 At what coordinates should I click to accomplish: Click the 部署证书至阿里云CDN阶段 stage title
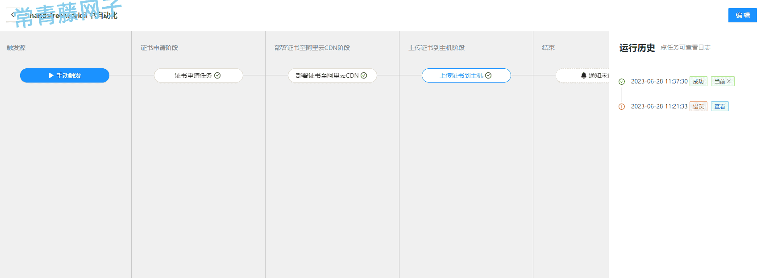pos(312,48)
